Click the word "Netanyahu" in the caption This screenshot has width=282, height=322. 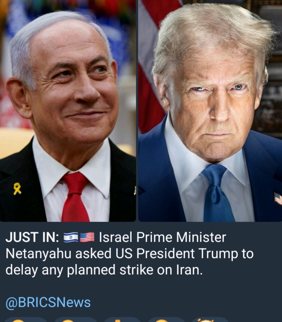(x=38, y=254)
